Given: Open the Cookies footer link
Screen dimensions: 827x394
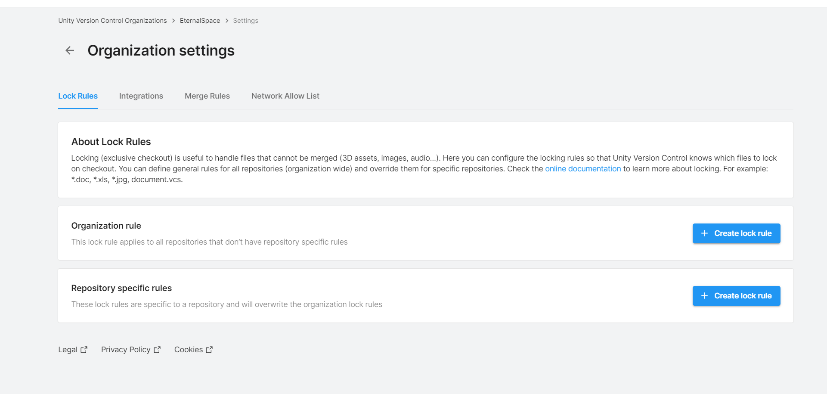Looking at the screenshot, I should pyautogui.click(x=189, y=350).
